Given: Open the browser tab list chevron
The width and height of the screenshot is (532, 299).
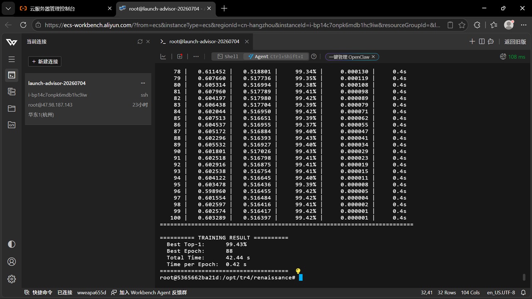Looking at the screenshot, I should coord(8,8).
